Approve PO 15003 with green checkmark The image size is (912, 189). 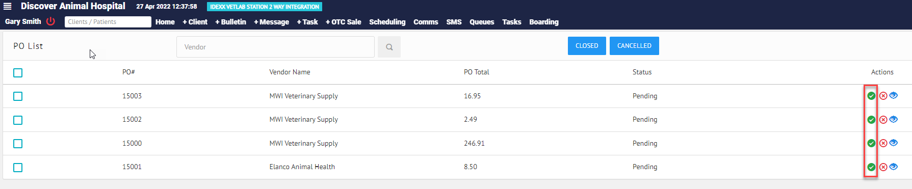coord(871,96)
